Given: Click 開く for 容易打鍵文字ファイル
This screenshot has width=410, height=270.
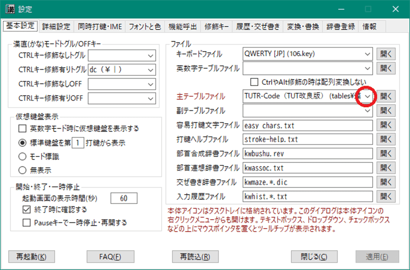Looking at the screenshot, I should pos(386,125).
